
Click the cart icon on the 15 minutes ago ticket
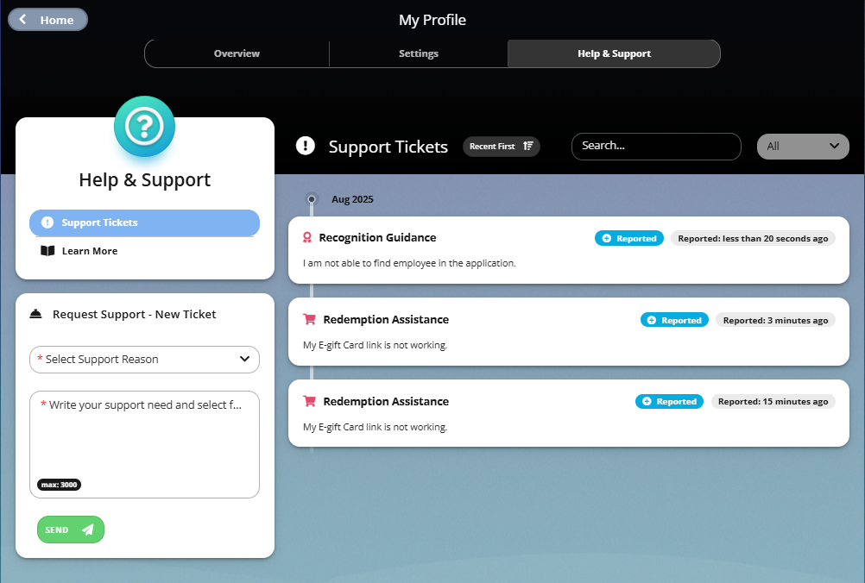tap(309, 401)
